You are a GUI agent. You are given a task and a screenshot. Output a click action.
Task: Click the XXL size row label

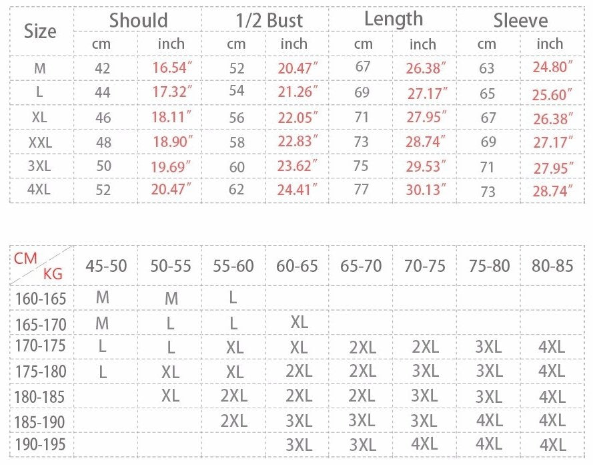pyautogui.click(x=41, y=142)
